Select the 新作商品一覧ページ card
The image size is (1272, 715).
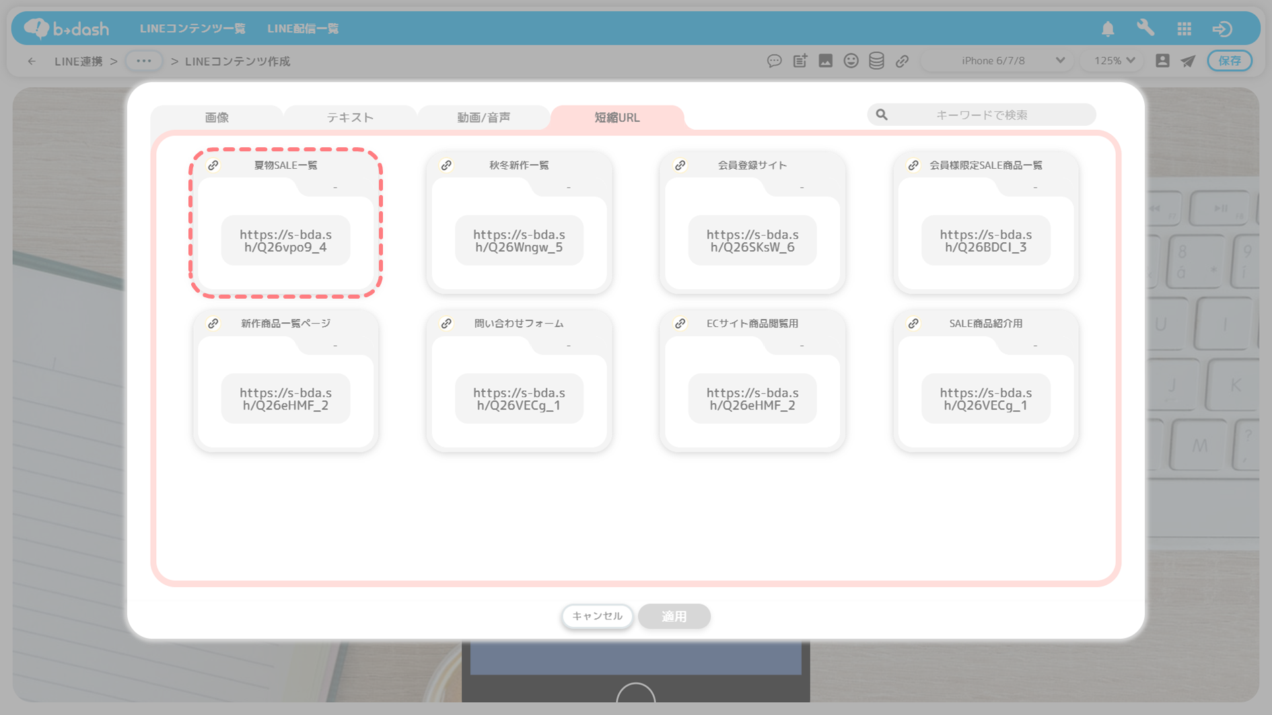click(x=286, y=381)
